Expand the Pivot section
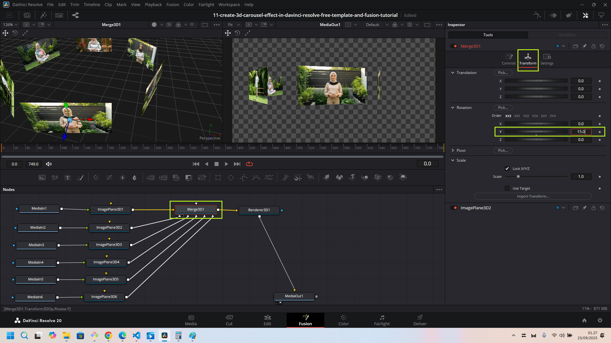This screenshot has width=611, height=343. (453, 151)
